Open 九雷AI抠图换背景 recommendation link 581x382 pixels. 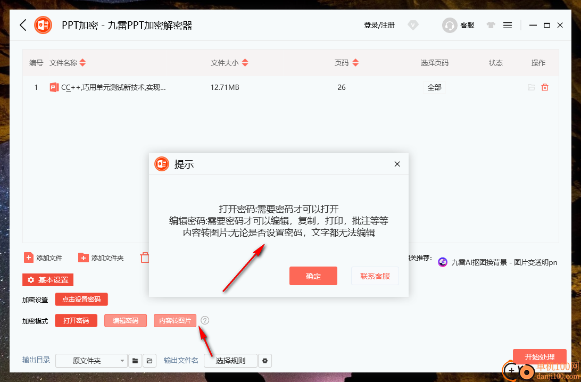point(504,262)
